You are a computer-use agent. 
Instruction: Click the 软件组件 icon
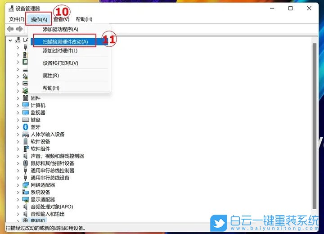tap(26, 148)
